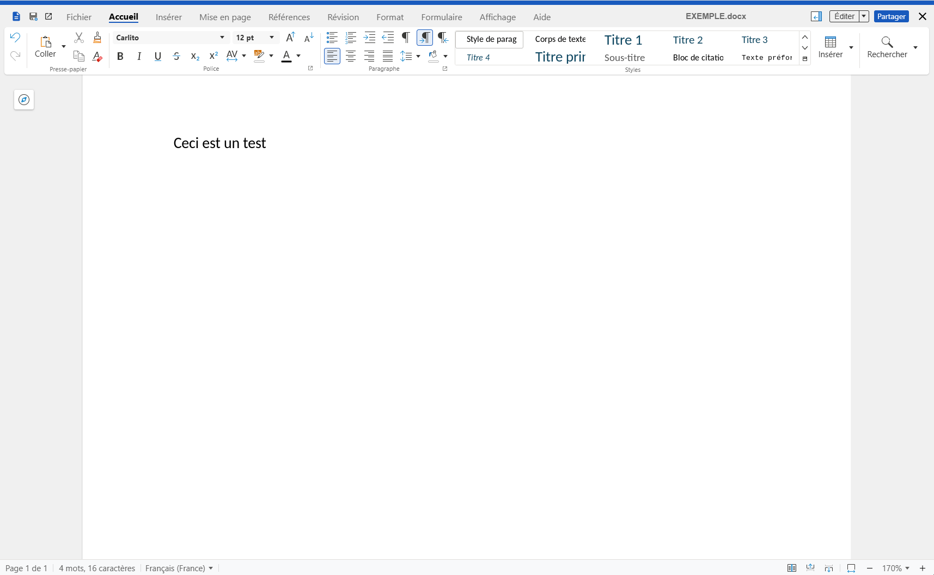Click Rechercher magnifier icon

click(887, 42)
